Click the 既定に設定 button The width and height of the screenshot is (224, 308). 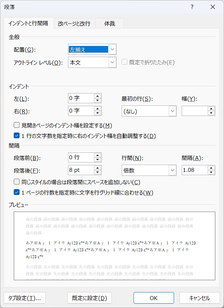89,298
